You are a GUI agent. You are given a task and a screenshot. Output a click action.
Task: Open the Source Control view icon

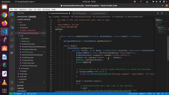(12, 27)
